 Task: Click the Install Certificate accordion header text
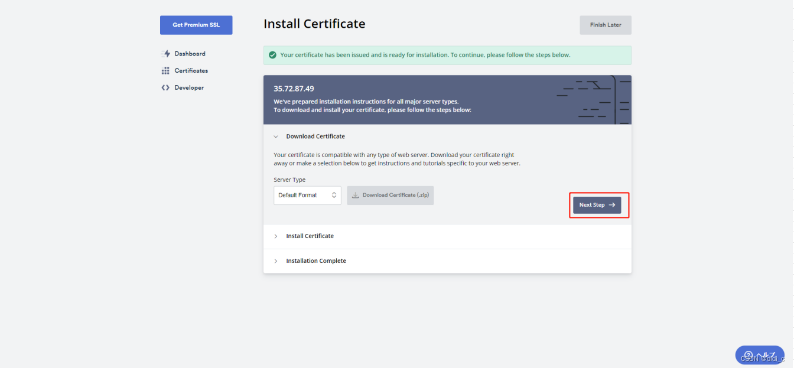point(310,236)
